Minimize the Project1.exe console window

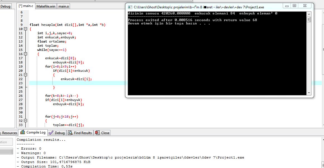pos(287,6)
